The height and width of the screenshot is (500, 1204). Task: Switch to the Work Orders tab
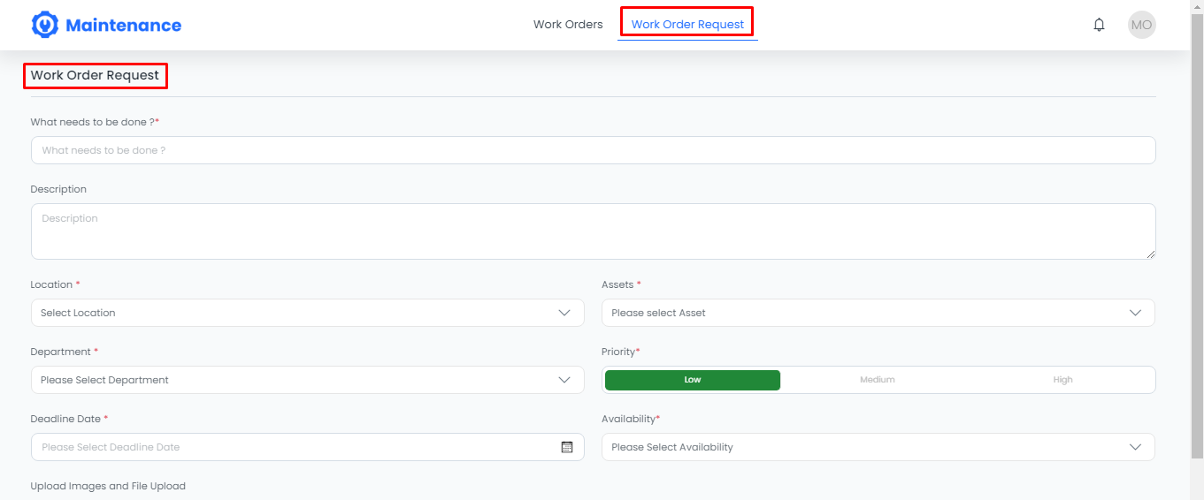click(x=568, y=25)
